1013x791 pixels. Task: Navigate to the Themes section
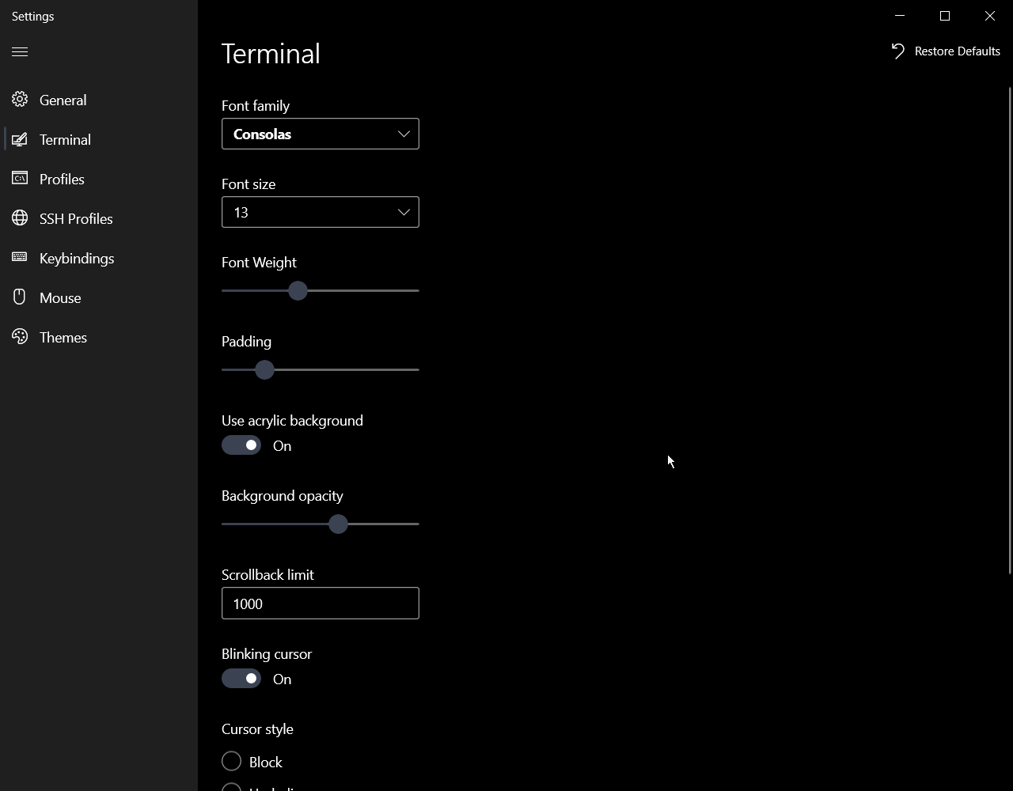coord(63,337)
